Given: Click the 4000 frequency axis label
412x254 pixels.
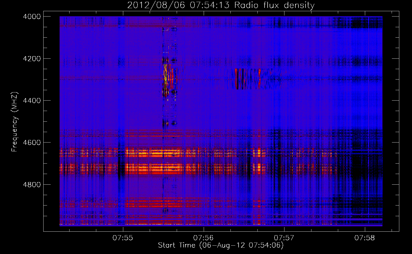Looking at the screenshot, I should coord(32,17).
